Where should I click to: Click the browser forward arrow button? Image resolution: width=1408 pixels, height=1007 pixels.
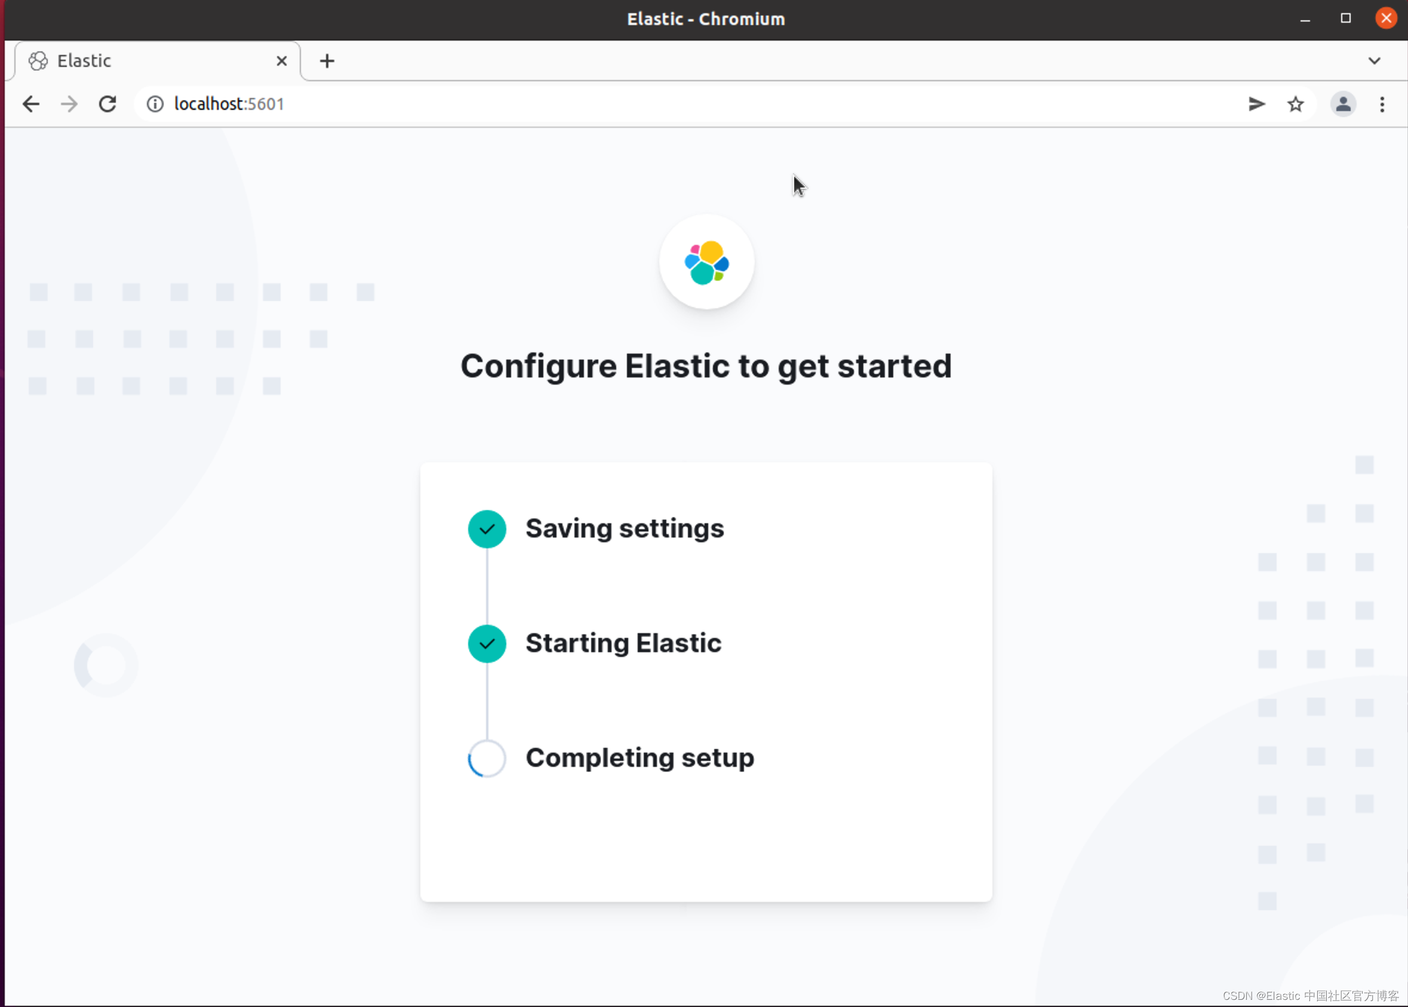[x=69, y=104]
